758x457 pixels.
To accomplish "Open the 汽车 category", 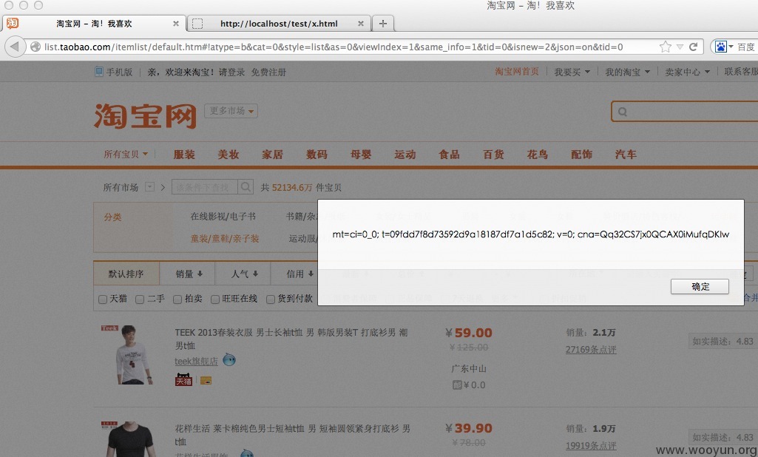I will click(x=626, y=155).
